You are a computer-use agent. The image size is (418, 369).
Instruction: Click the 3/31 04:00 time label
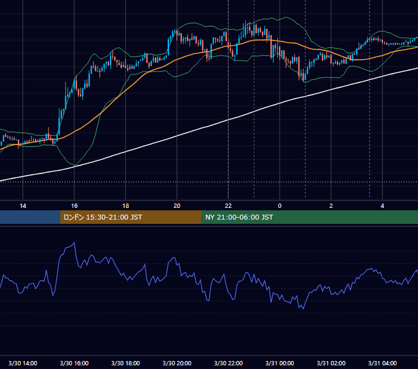382,363
